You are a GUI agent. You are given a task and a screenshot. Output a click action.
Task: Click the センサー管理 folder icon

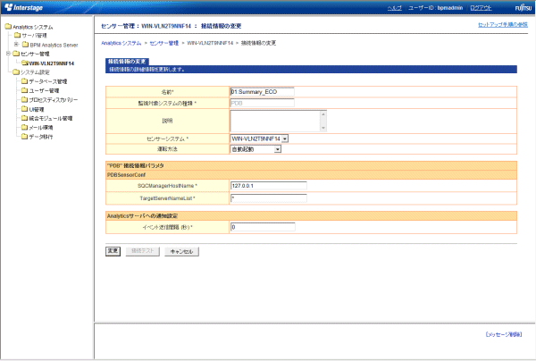pyautogui.click(x=16, y=54)
